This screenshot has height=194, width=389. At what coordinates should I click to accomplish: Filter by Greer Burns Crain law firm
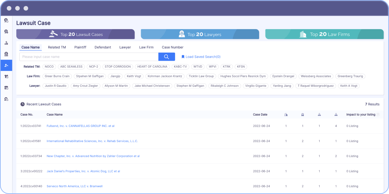57,76
